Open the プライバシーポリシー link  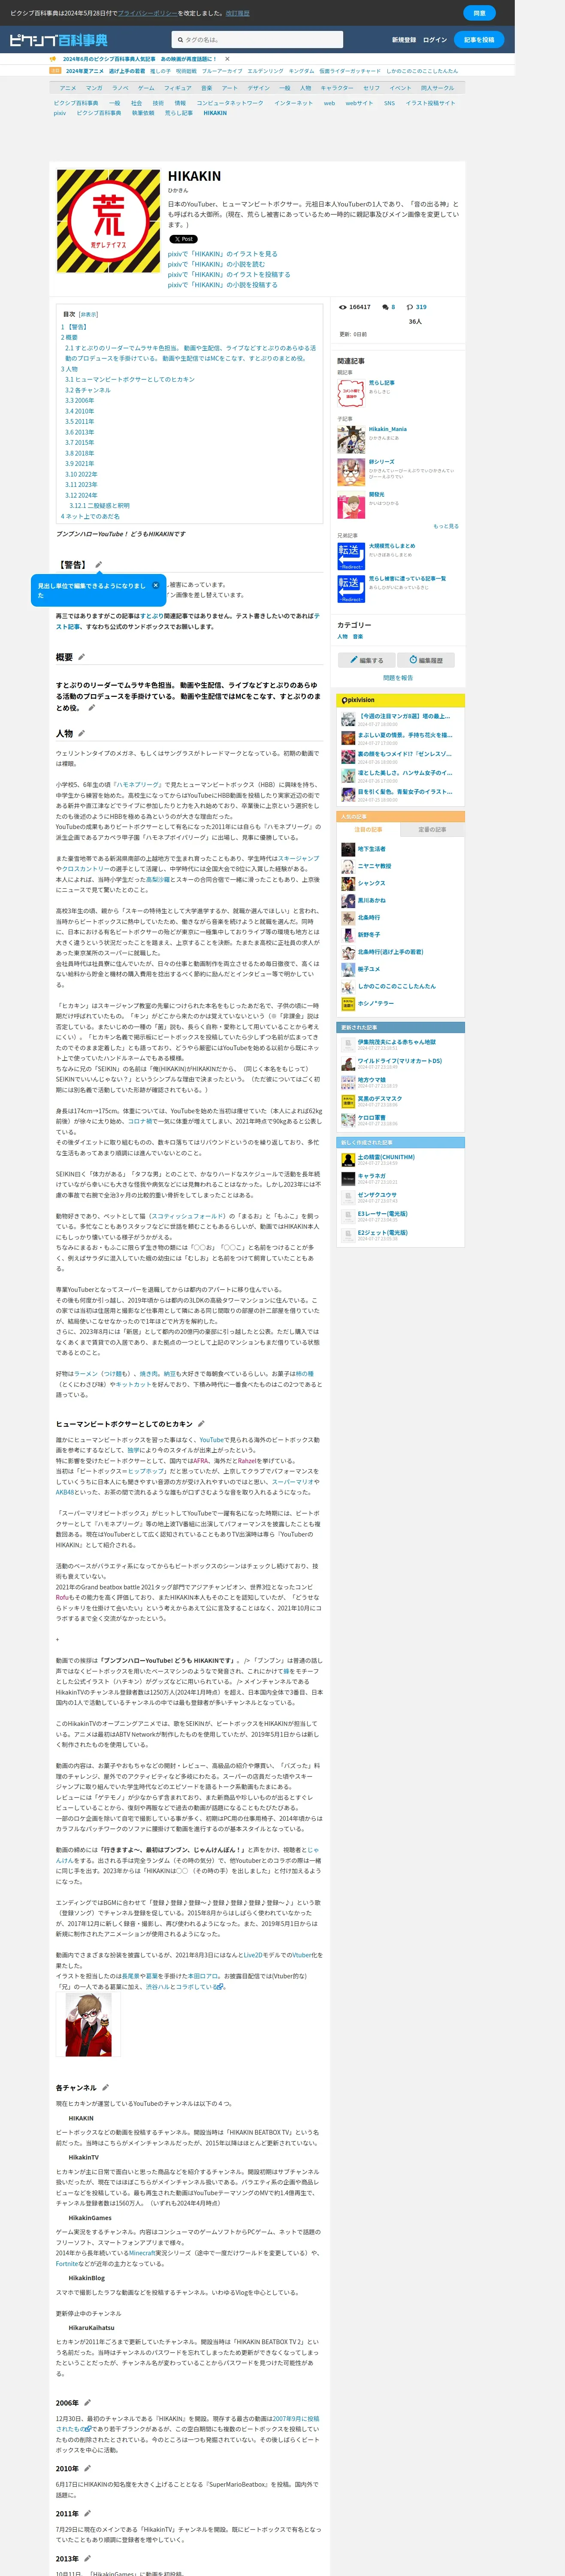coord(147,13)
